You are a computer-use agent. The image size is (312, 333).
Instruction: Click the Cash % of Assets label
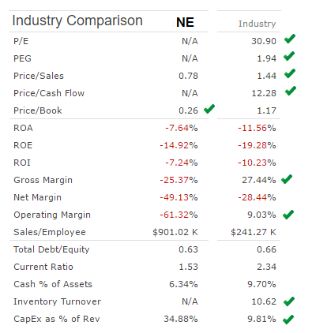click(x=53, y=284)
